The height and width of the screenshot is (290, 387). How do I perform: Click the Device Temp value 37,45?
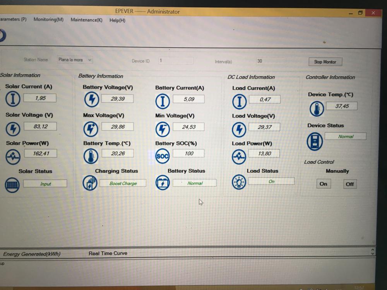tap(342, 106)
